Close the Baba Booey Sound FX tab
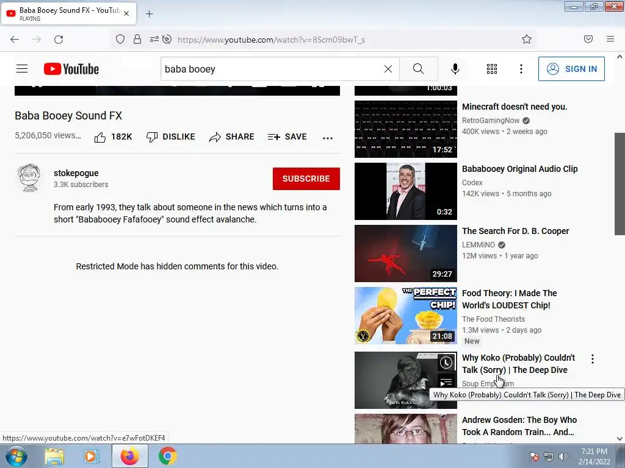Image resolution: width=625 pixels, height=468 pixels. (126, 13)
